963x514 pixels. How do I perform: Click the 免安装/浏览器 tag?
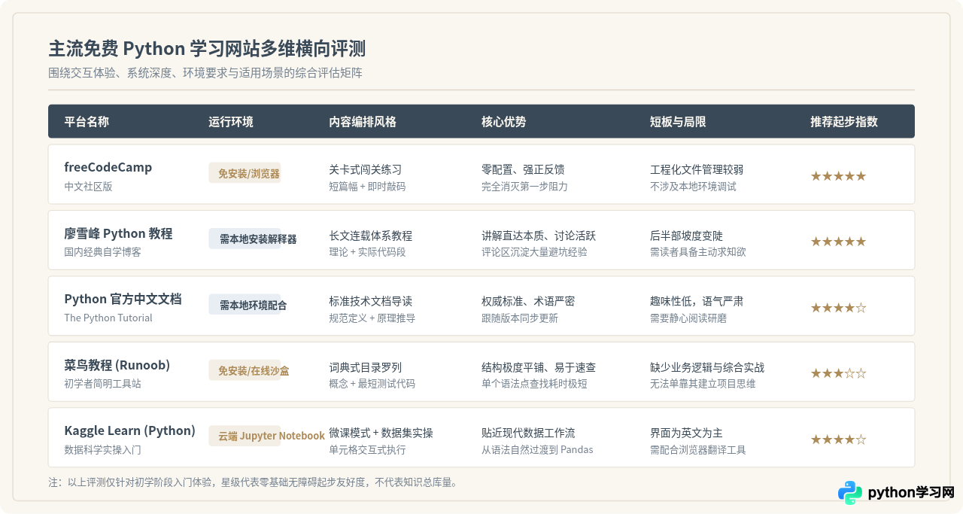point(245,173)
